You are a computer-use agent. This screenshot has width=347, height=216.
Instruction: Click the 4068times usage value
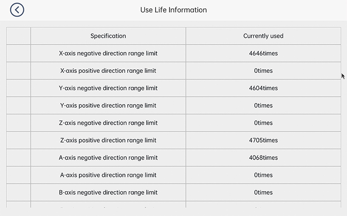pos(263,158)
